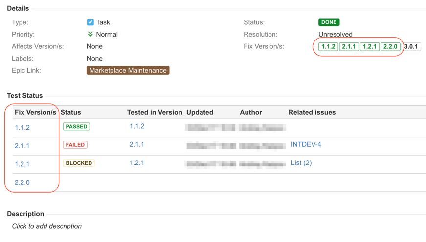Click the Task type checkbox icon

pos(90,22)
